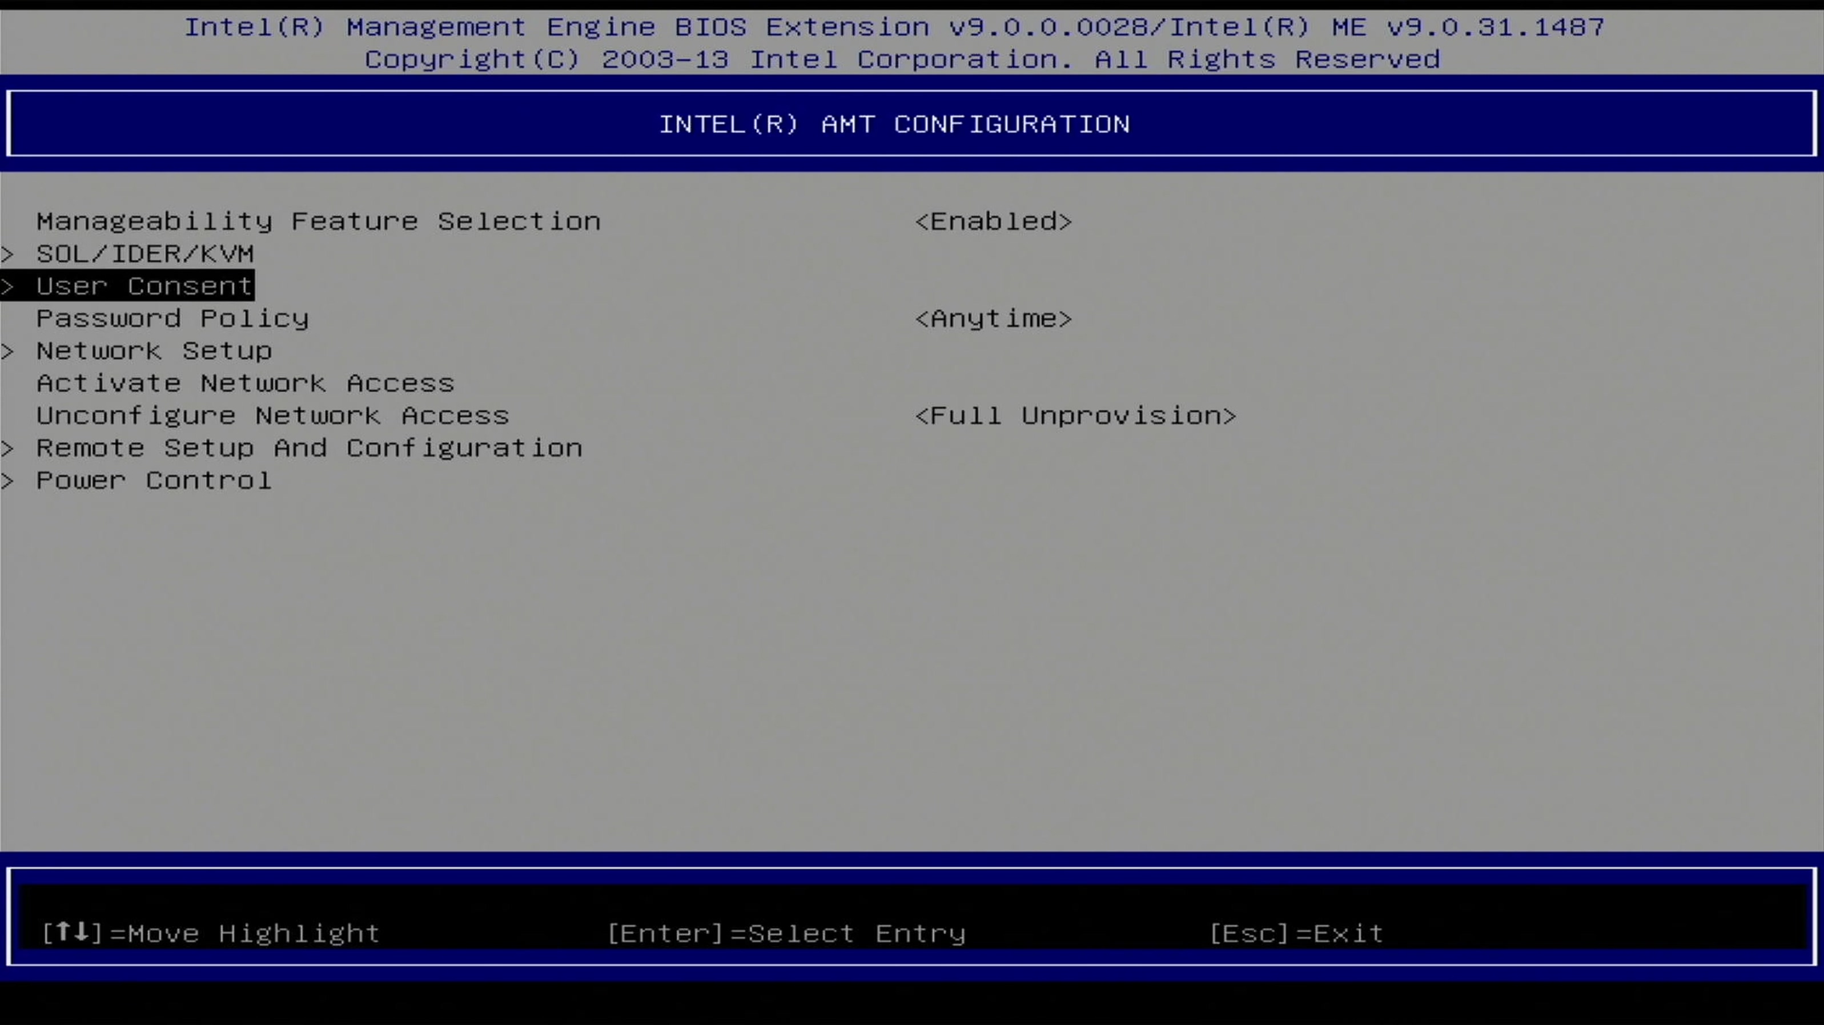This screenshot has width=1824, height=1025.
Task: Click the arrow before Power Control
Action: pos(8,481)
